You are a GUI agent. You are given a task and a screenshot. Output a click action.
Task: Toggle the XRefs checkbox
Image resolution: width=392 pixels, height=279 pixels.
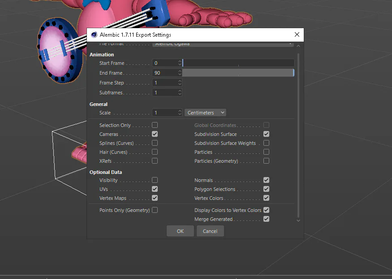point(155,161)
